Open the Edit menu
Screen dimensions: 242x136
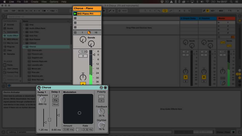(x=26, y=2)
